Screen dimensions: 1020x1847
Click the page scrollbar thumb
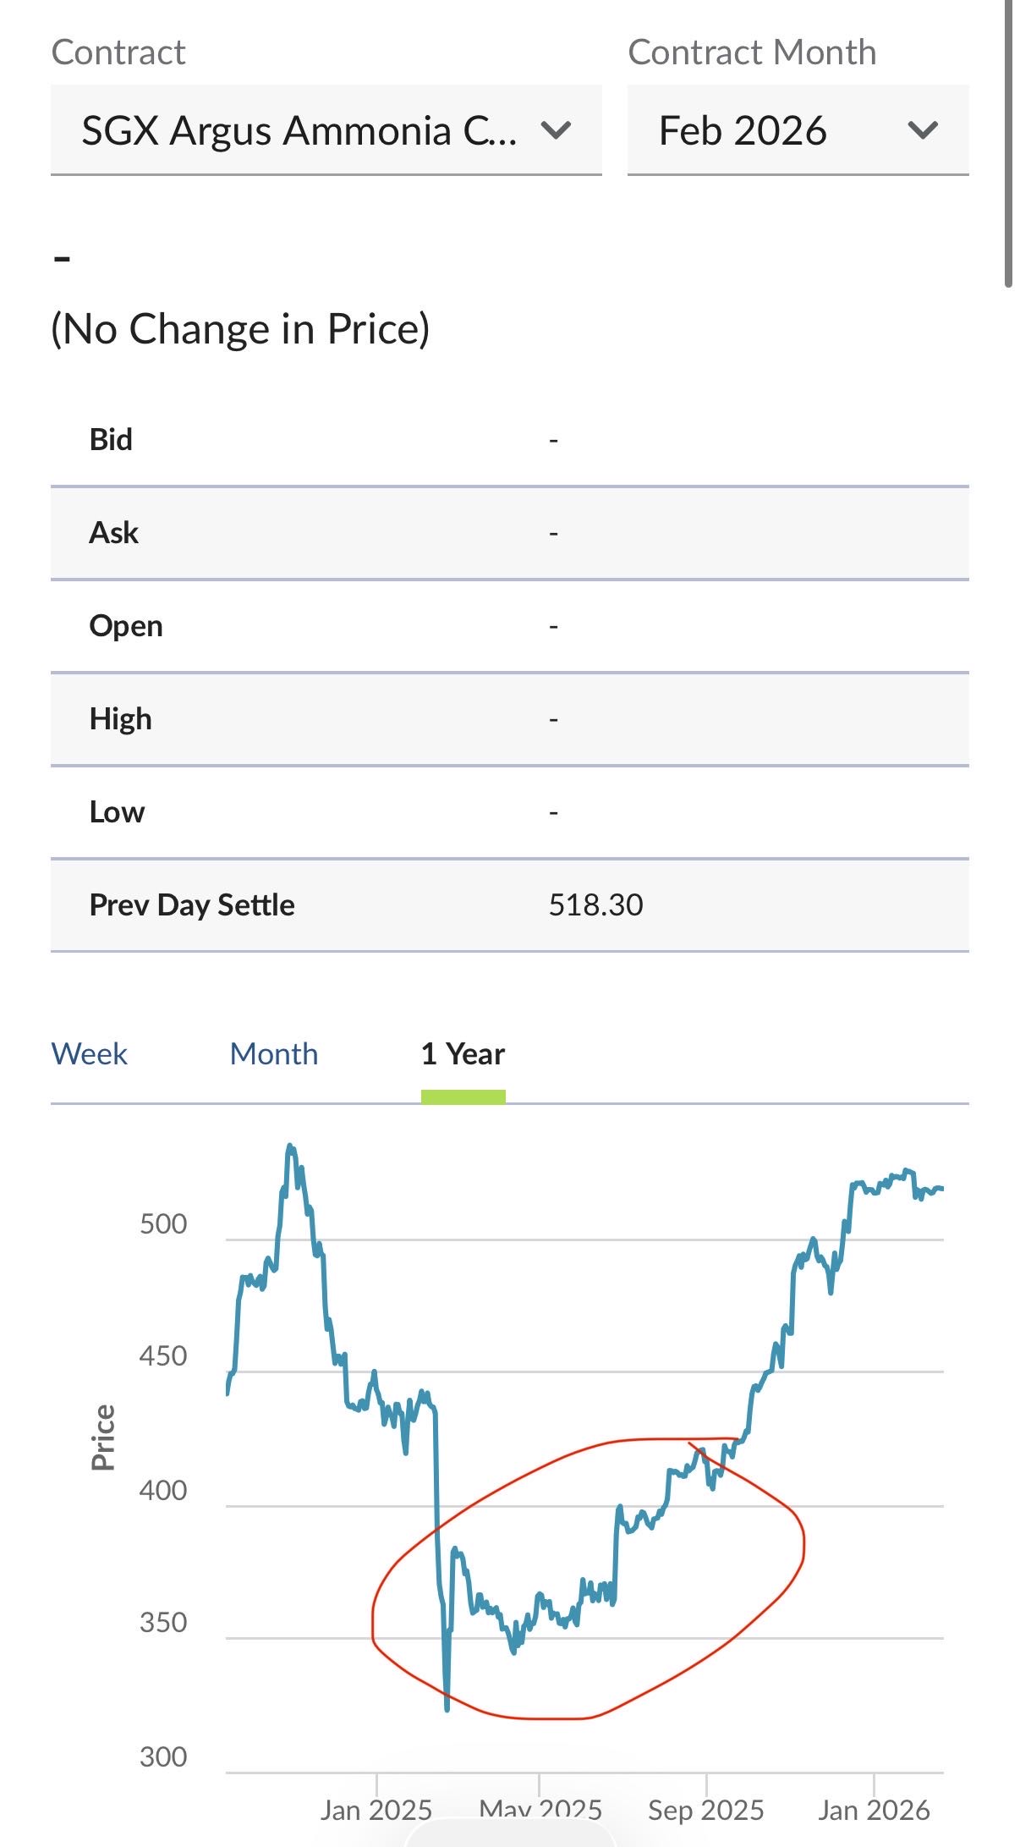(x=1008, y=144)
